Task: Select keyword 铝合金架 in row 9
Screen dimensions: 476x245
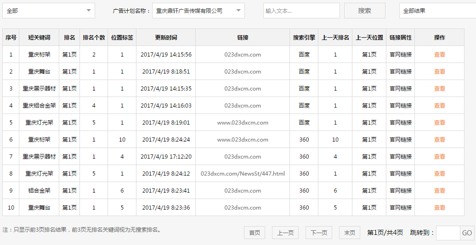Action: tap(39, 191)
